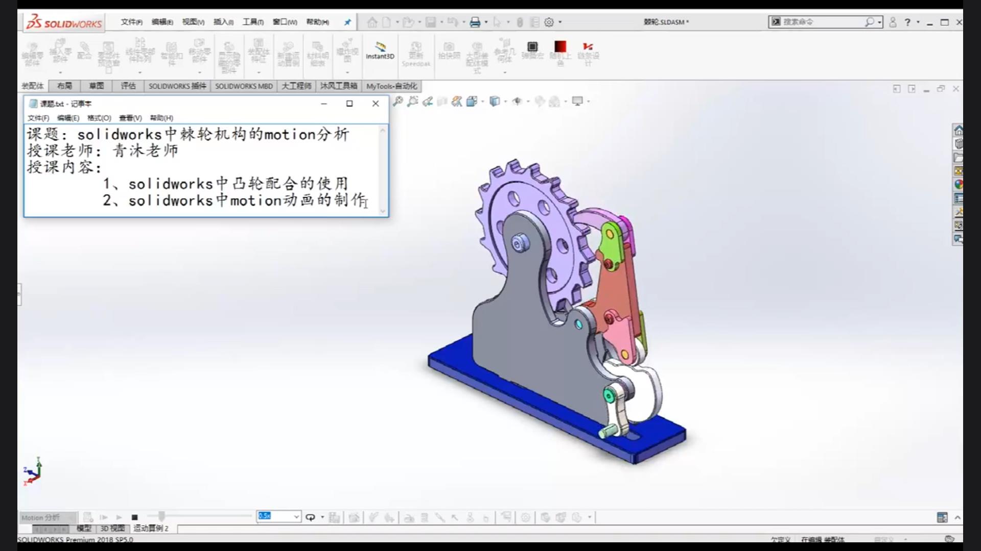The height and width of the screenshot is (551, 981).
Task: Click the Display Style icon
Action: (495, 102)
